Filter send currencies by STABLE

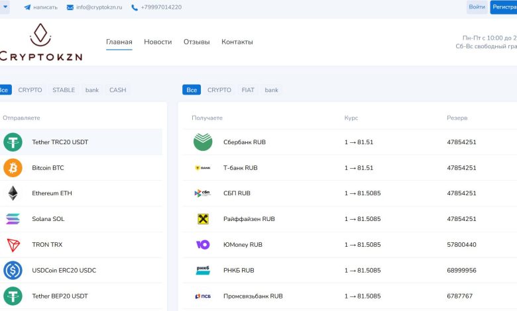click(64, 90)
